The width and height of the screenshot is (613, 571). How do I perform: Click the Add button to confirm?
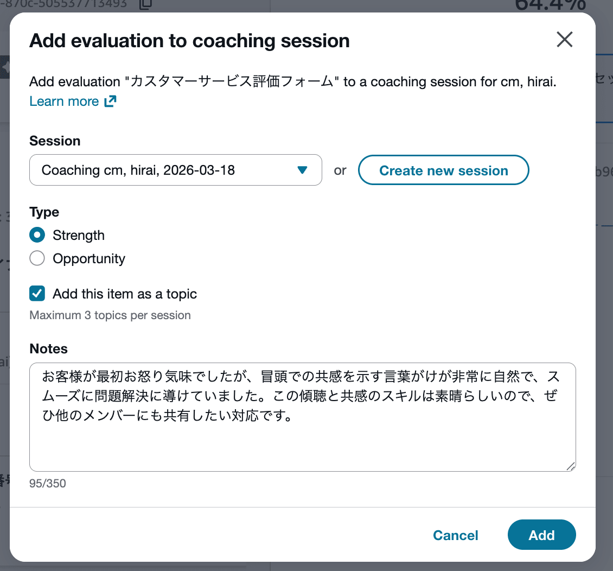[541, 535]
